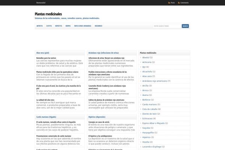Open Cultivo de plantas de arándano rojo americano
Screen dimensions: 225x150
click(106, 100)
